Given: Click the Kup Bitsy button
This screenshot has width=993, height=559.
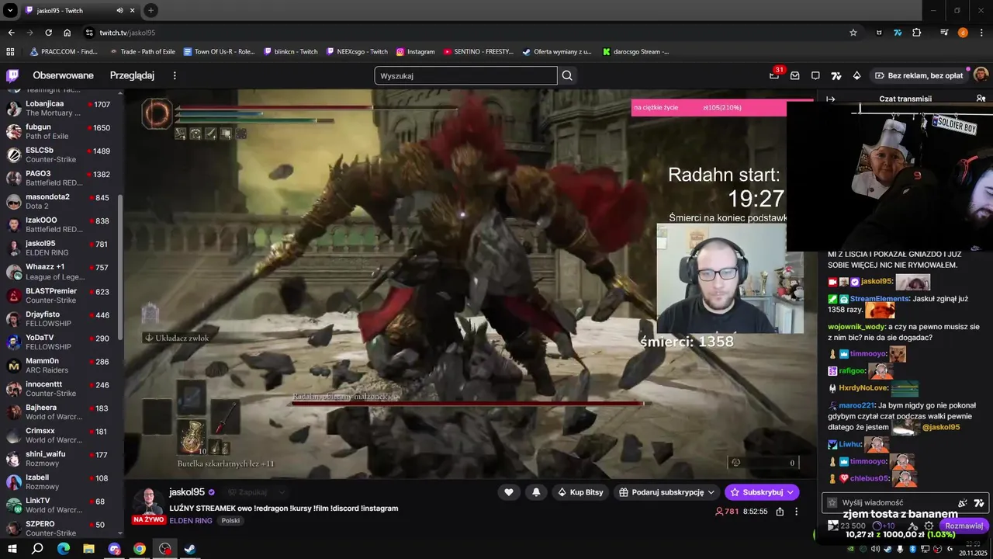Looking at the screenshot, I should pos(580,492).
